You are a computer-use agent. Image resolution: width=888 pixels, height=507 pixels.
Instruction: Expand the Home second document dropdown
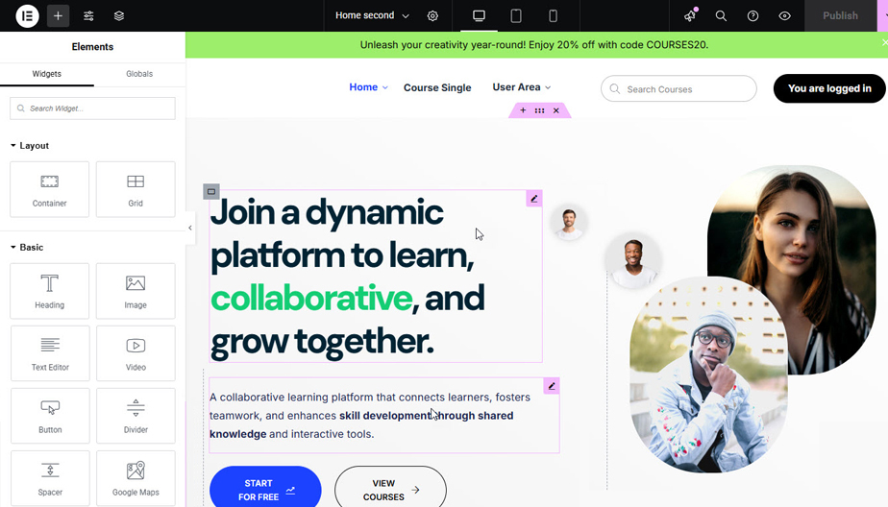372,15
